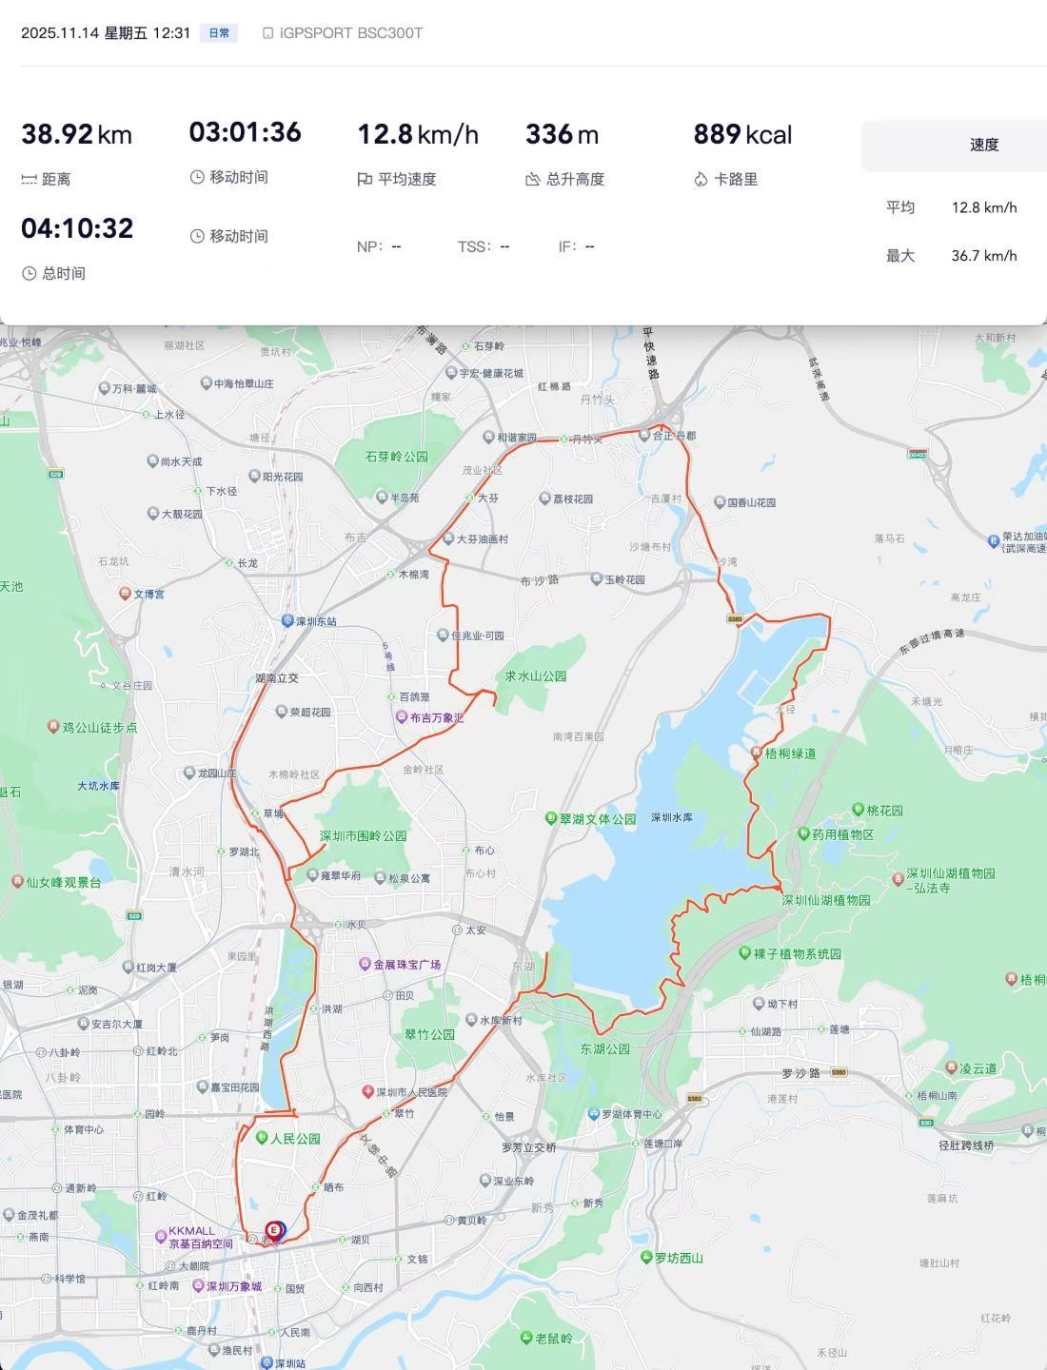Click the 深圳水库 label
Screen dimensions: 1047x1370
(672, 818)
